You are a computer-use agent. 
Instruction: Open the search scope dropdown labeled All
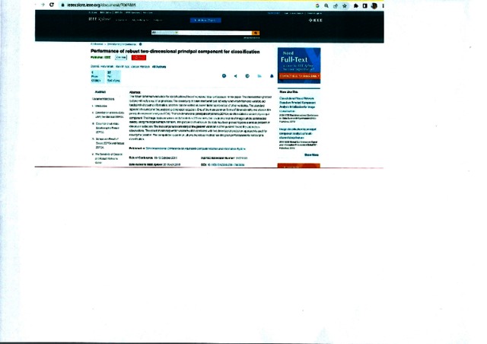click(156, 33)
